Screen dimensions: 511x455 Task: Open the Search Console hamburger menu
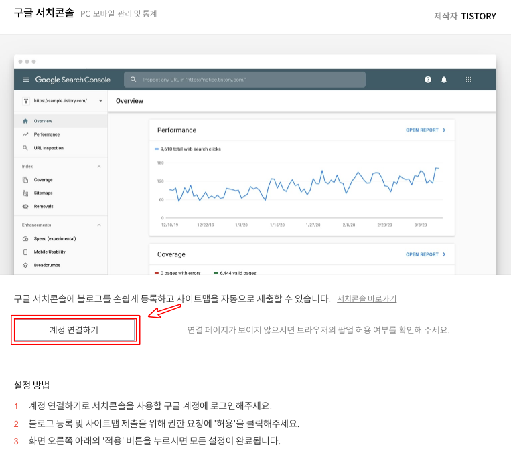point(26,80)
